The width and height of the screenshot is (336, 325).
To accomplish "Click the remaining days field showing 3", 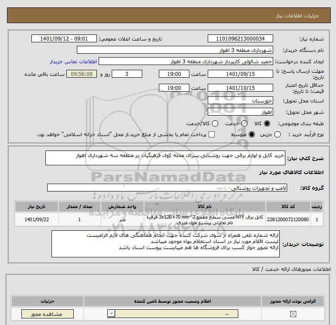I will (127, 74).
